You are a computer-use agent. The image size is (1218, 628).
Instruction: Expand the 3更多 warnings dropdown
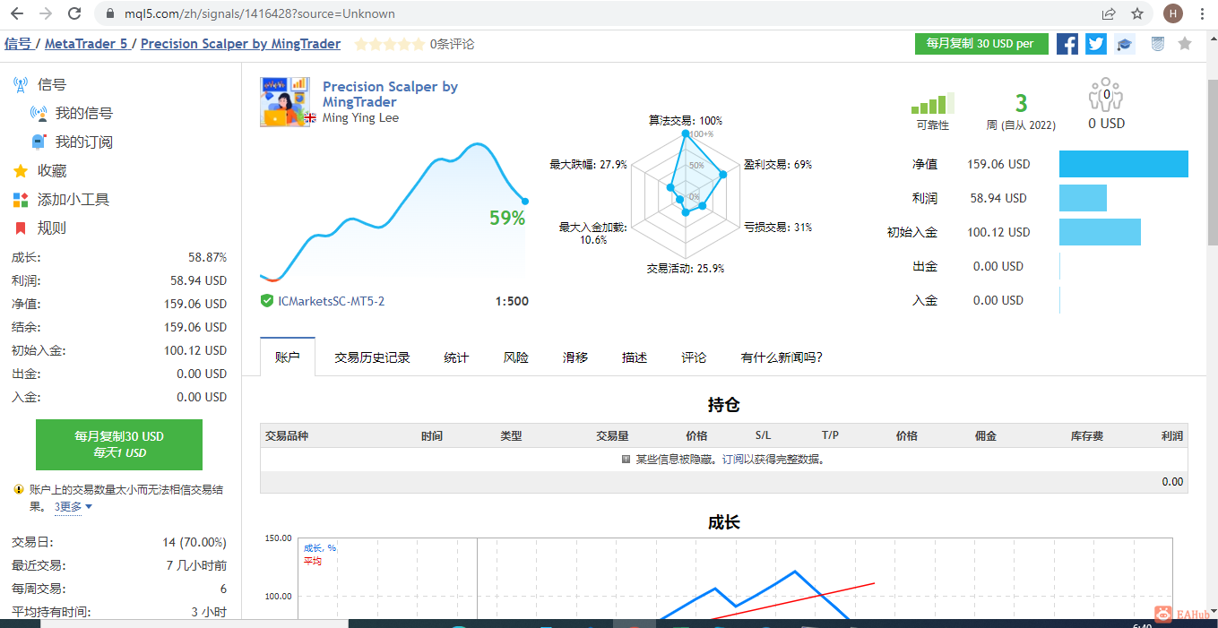73,507
